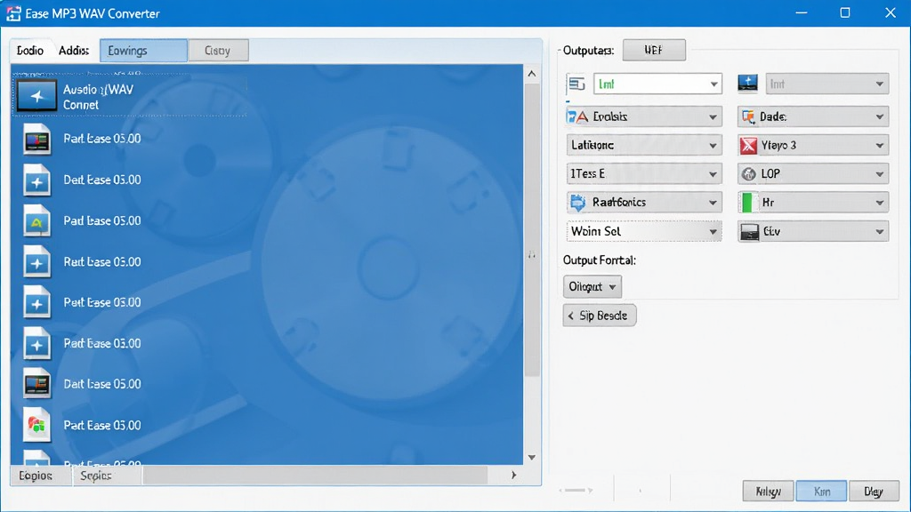This screenshot has height=512, width=911.
Task: Open the Dade dropdown
Action: (813, 116)
